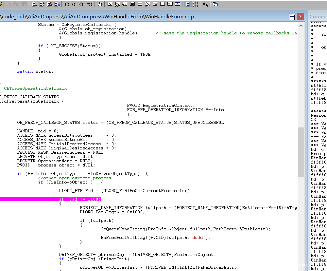Switch to Source mode off (101 icon)

coord(195,4)
